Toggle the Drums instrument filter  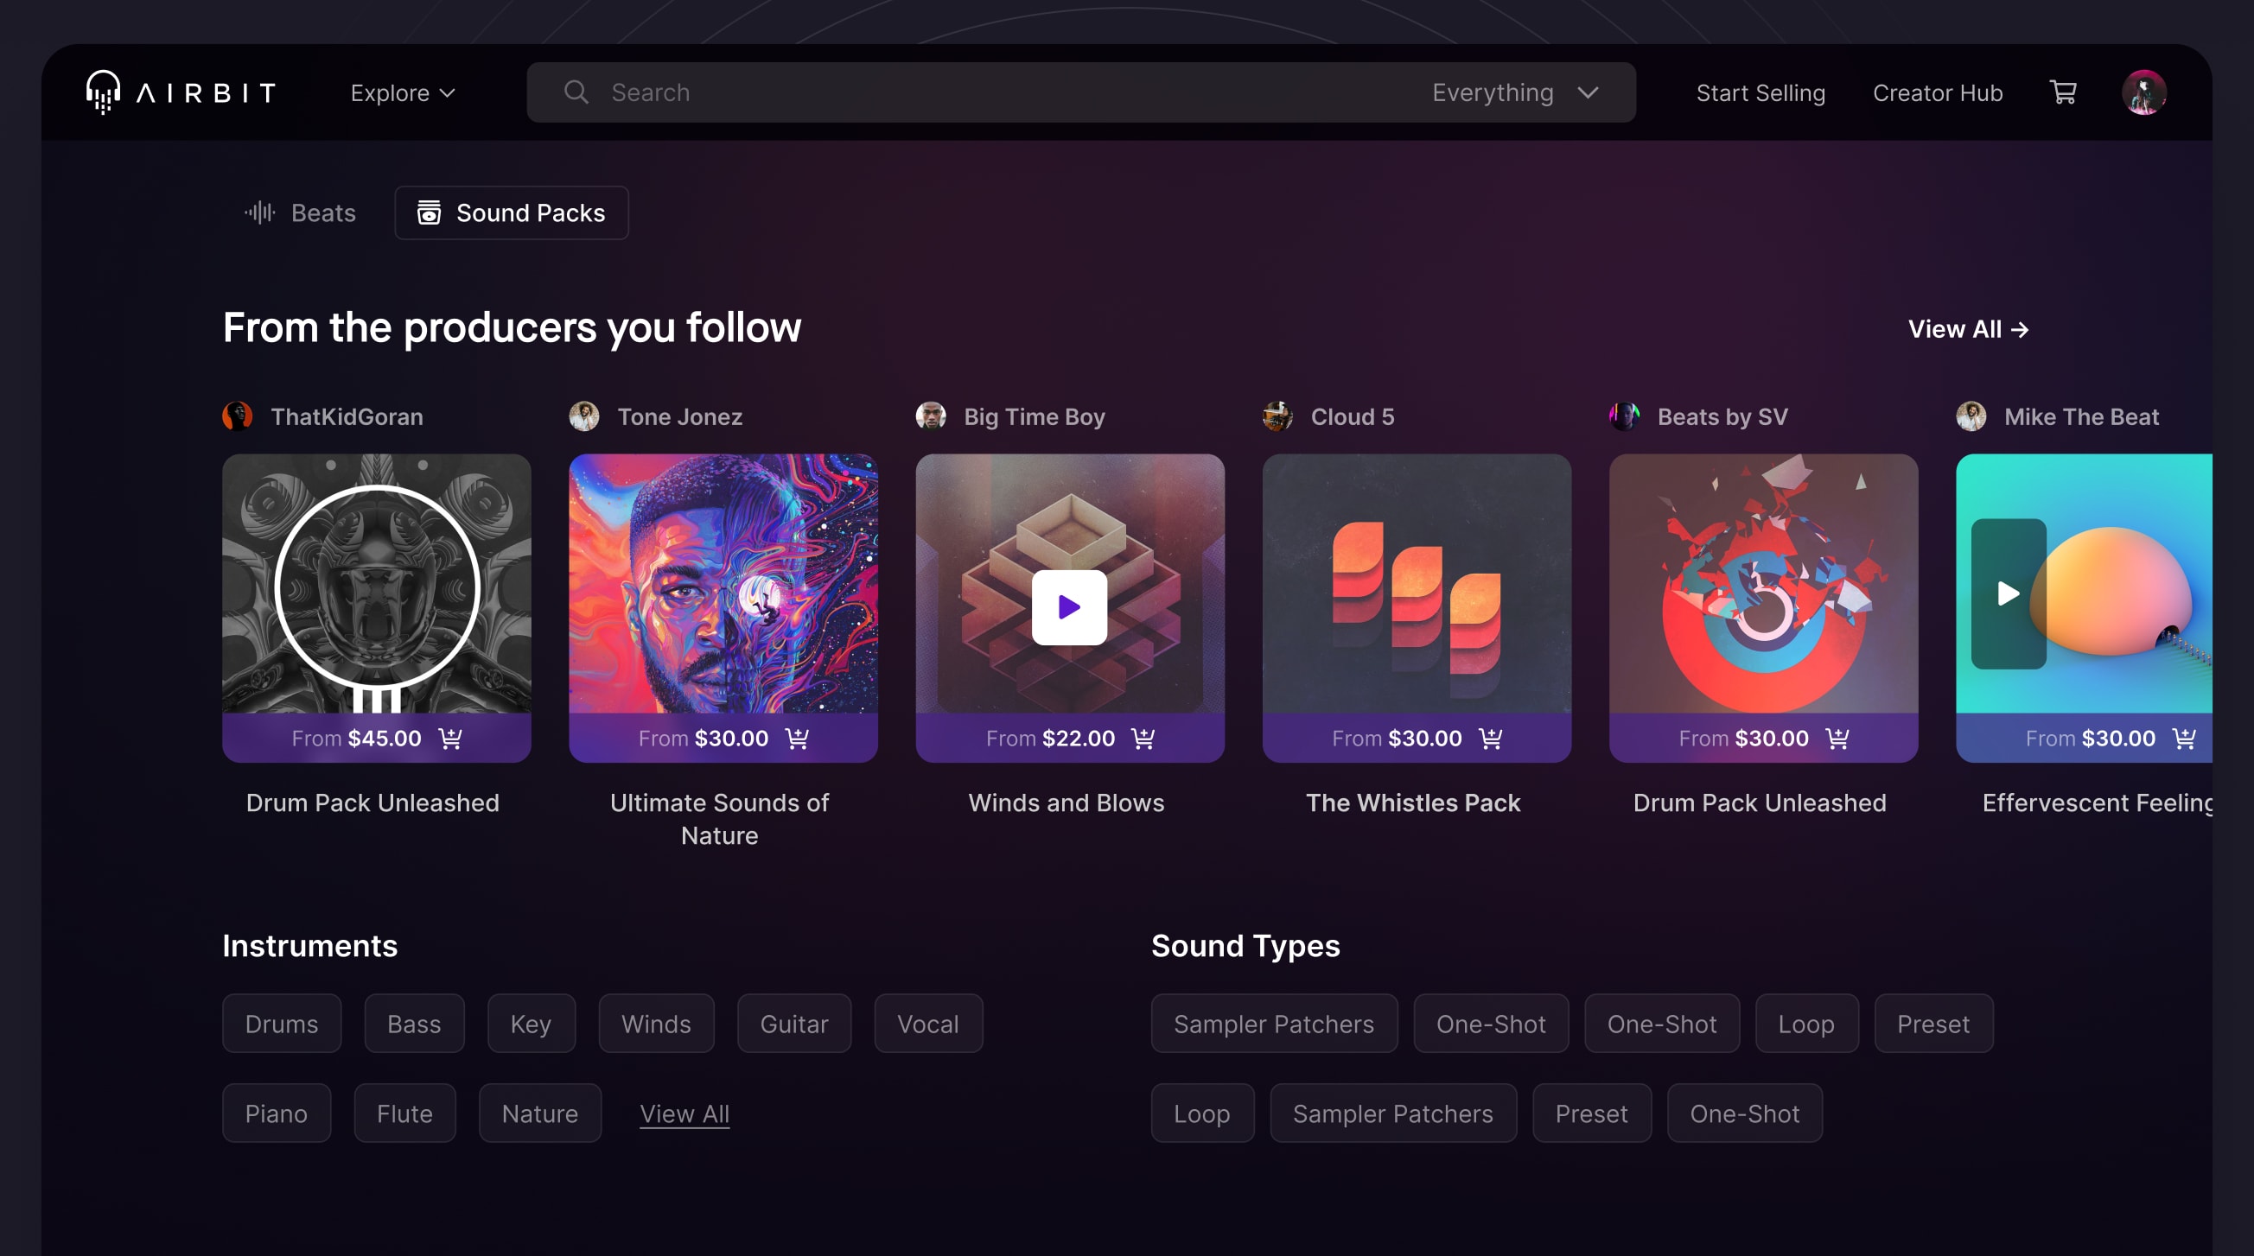[x=282, y=1024]
